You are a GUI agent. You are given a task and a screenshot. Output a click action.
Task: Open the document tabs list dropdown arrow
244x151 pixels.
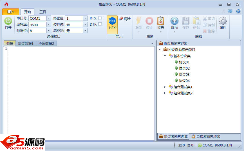(x=152, y=43)
